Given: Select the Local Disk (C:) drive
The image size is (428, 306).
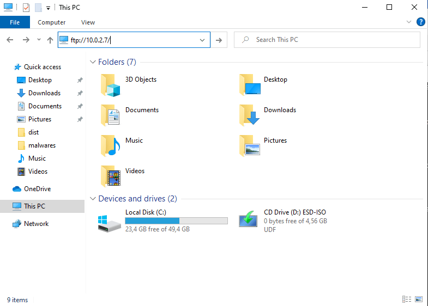Looking at the screenshot, I should tap(157, 212).
